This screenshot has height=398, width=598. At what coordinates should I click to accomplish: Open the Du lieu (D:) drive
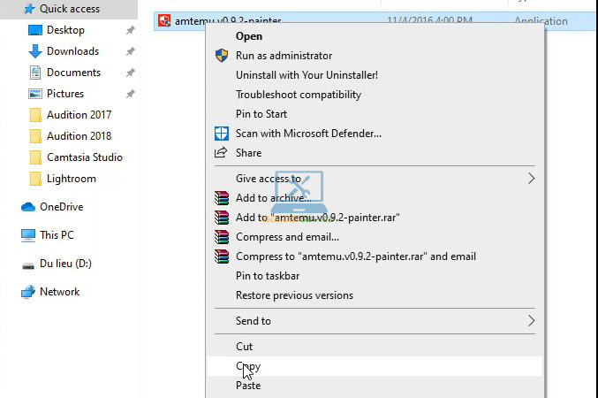click(x=65, y=264)
